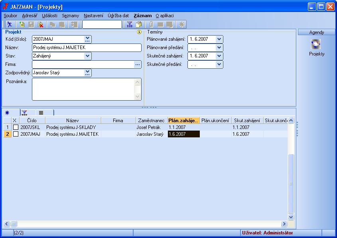The width and height of the screenshot is (337, 238).
Task: Click the greyed asterisk icon in top toolbar
Action: pyautogui.click(x=182, y=24)
